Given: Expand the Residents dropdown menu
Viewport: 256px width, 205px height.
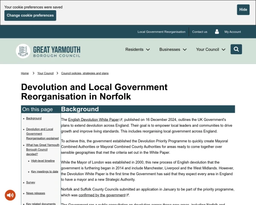Looking at the screenshot, I should 137,50.
